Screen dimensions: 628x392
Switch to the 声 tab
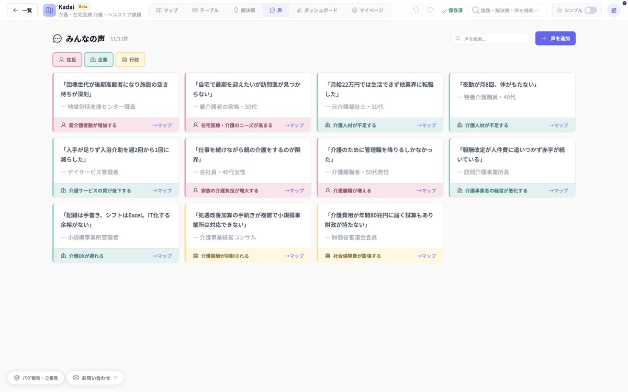coord(276,9)
